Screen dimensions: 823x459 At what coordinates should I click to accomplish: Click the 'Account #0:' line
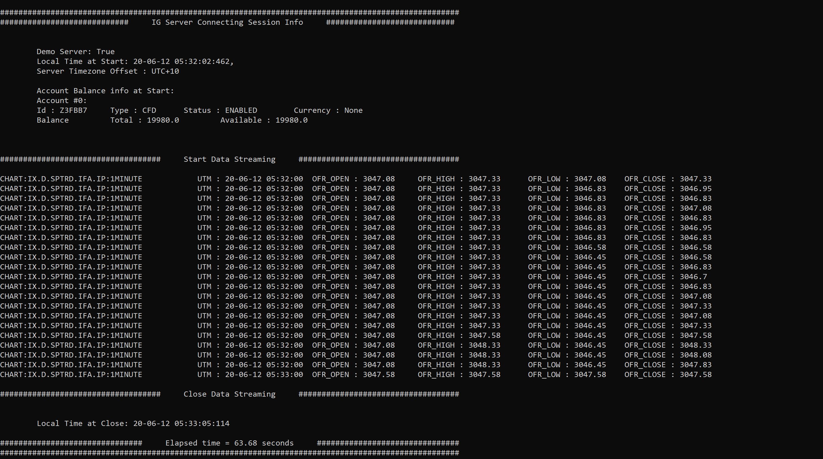62,101
